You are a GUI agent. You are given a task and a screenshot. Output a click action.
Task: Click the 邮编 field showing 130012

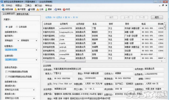[154, 79]
